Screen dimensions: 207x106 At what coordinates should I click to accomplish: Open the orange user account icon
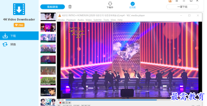pyautogui.click(x=170, y=1)
